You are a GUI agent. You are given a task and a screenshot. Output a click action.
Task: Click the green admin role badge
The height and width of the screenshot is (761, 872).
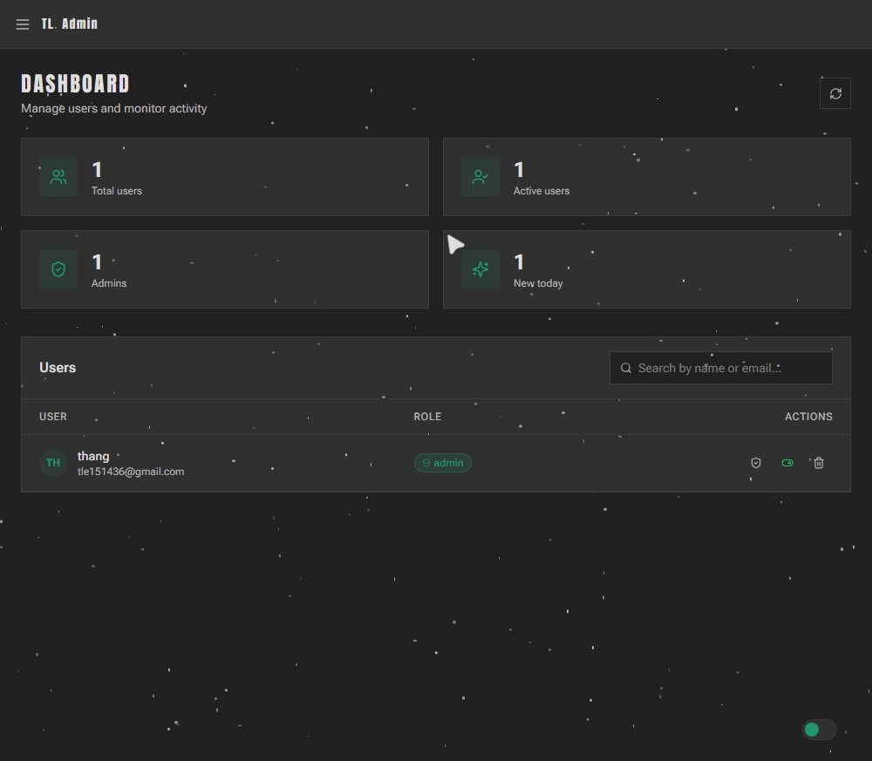(443, 463)
